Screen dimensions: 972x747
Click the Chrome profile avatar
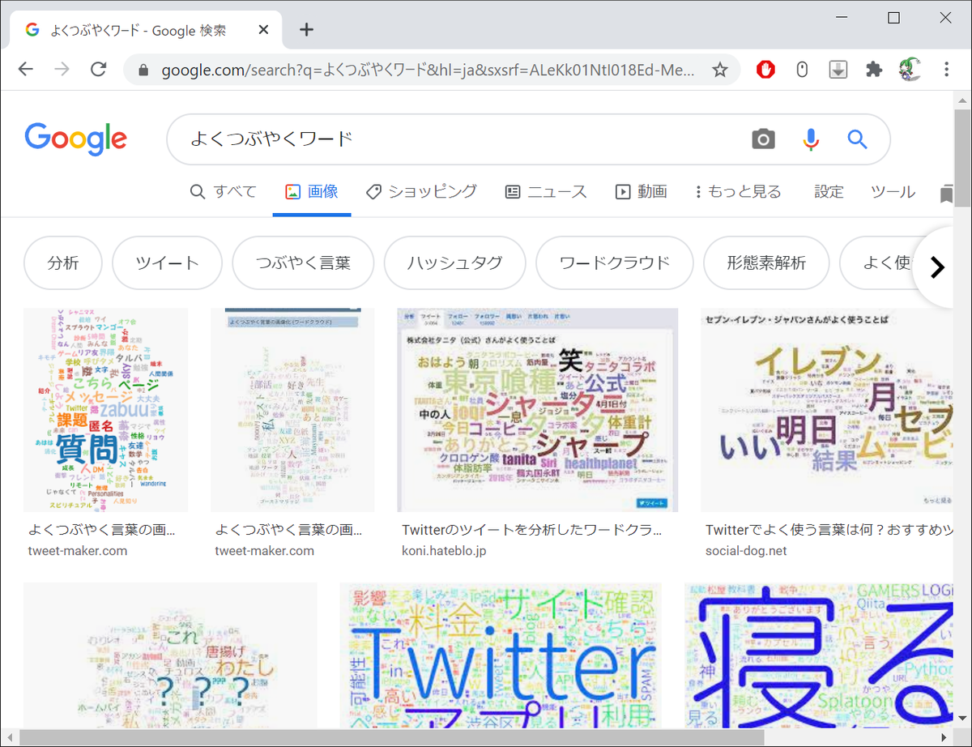[x=910, y=70]
